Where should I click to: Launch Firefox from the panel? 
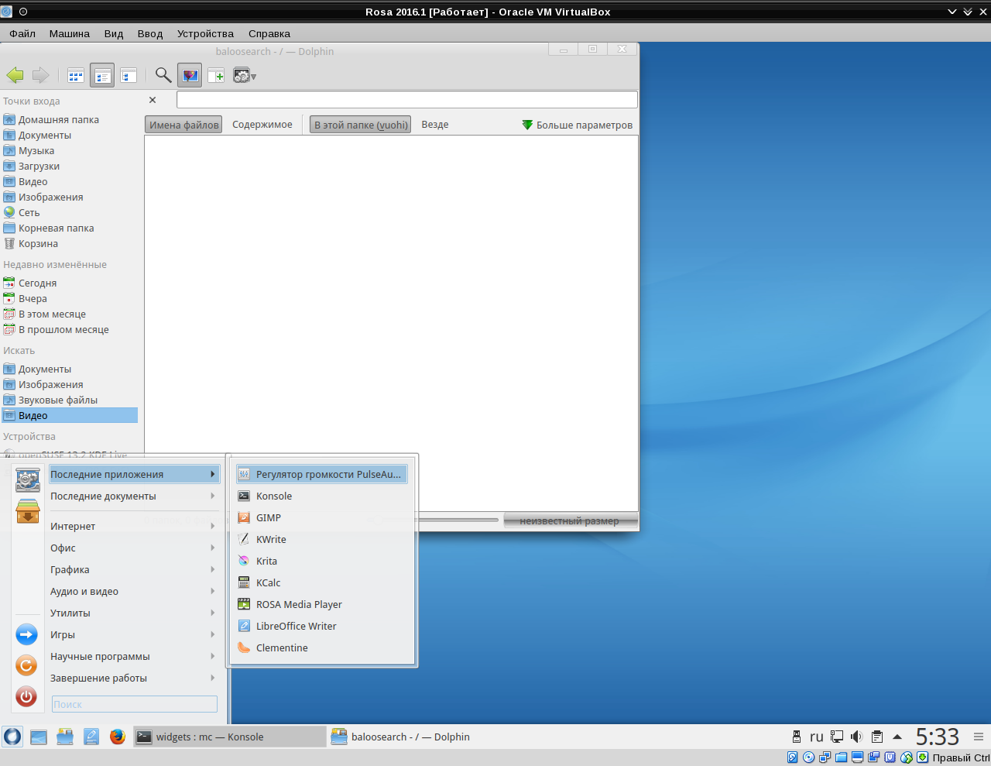point(118,737)
